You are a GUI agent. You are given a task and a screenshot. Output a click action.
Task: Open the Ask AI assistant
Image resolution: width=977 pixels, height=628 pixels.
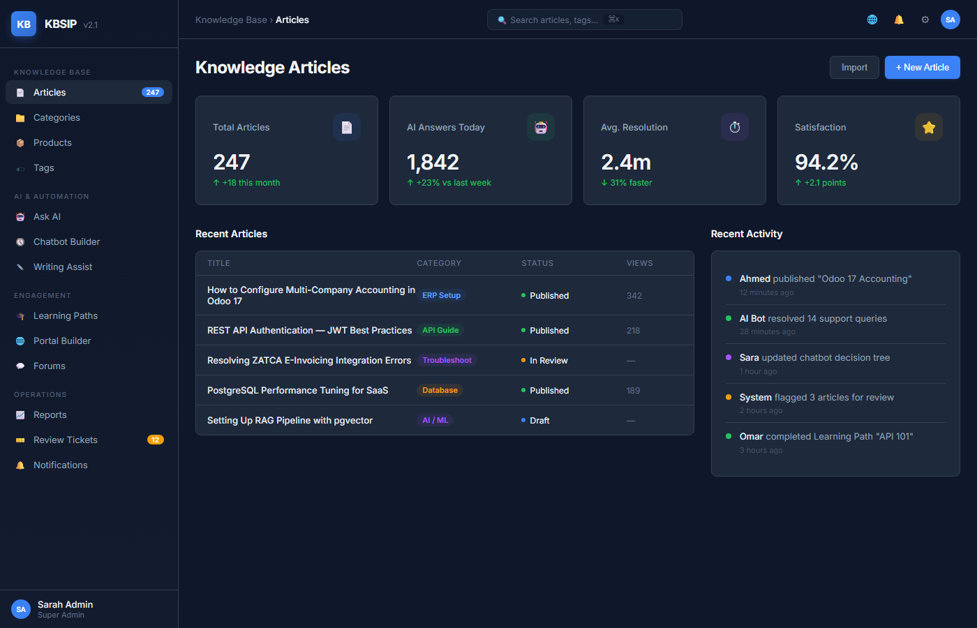tap(46, 216)
